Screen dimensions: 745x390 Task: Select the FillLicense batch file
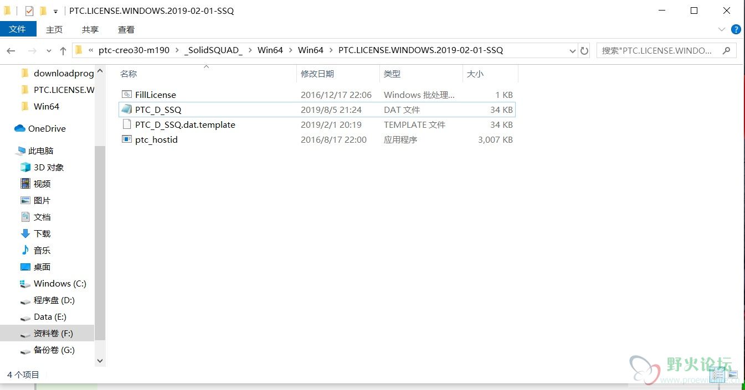pos(317,95)
